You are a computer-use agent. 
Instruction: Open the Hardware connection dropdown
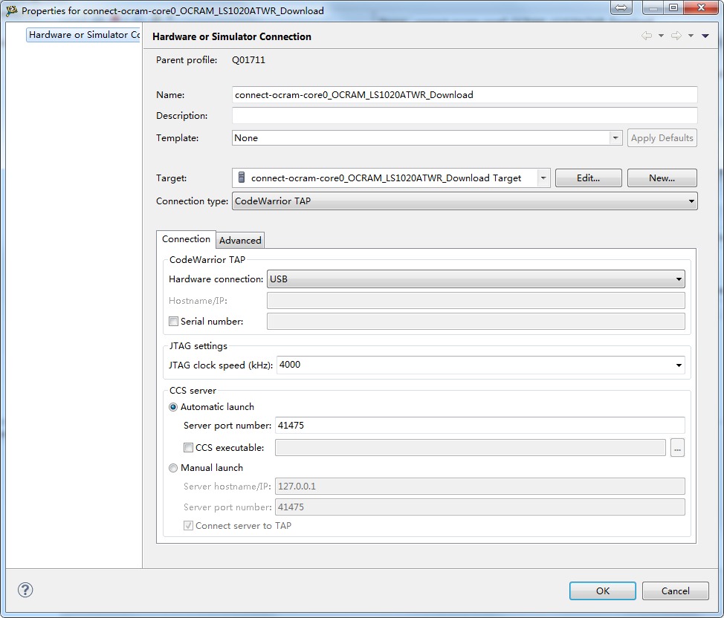point(476,279)
